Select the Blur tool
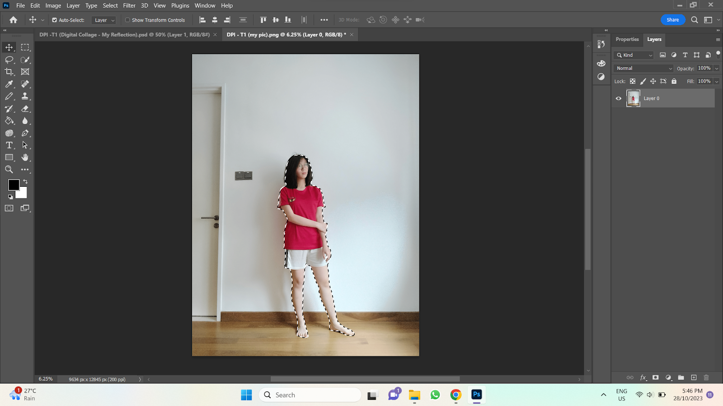This screenshot has height=406, width=723. point(25,121)
